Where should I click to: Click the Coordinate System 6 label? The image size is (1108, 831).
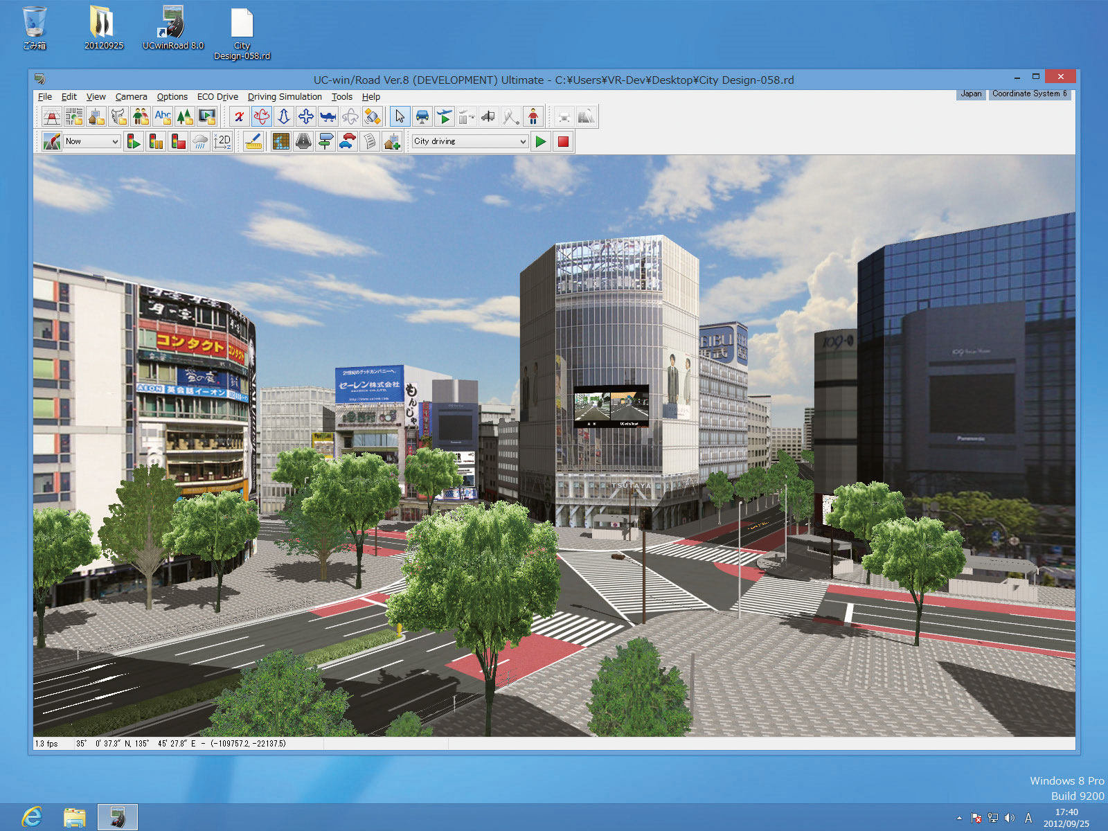click(x=1029, y=94)
